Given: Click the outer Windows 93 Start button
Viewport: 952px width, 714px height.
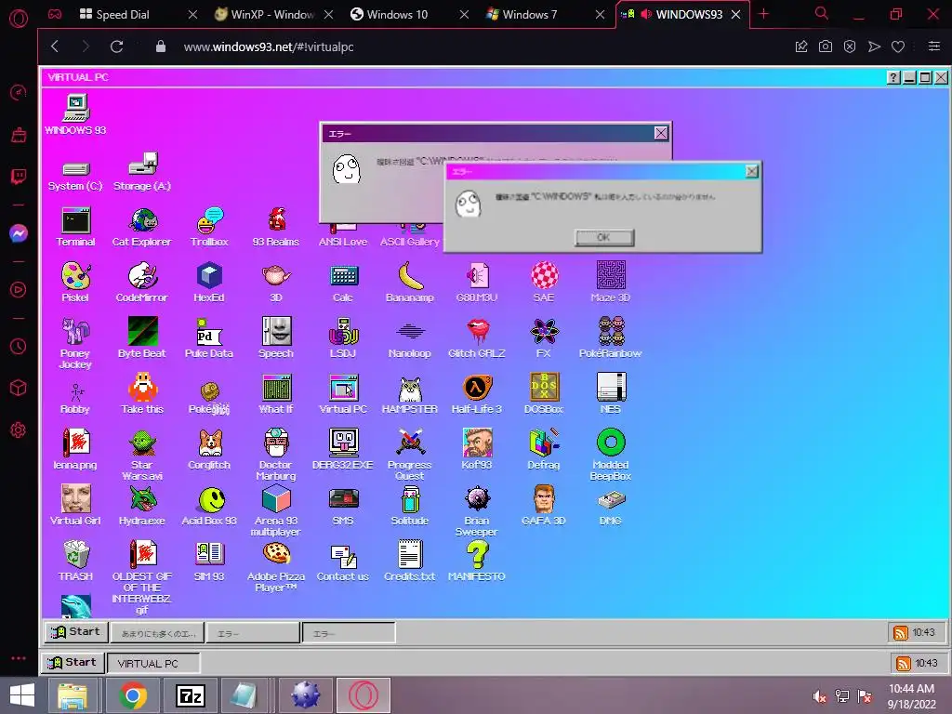Looking at the screenshot, I should (x=73, y=662).
